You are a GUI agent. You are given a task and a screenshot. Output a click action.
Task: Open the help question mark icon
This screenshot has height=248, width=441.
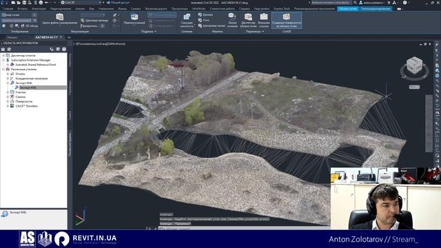(404, 3)
